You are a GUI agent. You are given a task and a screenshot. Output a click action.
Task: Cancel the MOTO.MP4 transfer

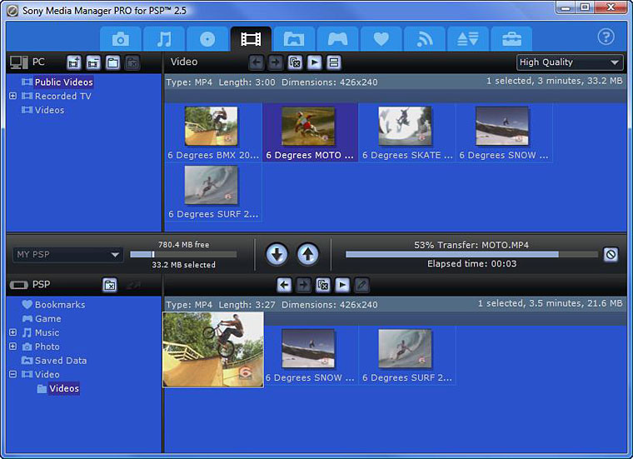[x=611, y=255]
